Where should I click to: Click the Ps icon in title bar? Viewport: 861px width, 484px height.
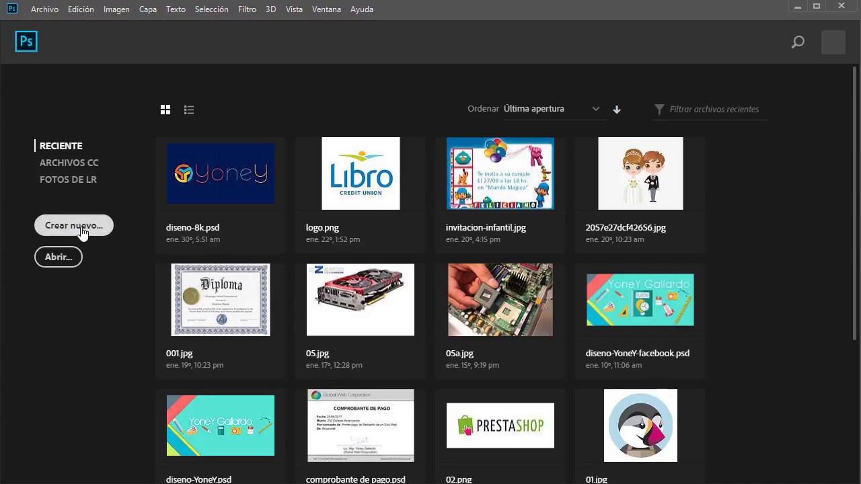[11, 9]
